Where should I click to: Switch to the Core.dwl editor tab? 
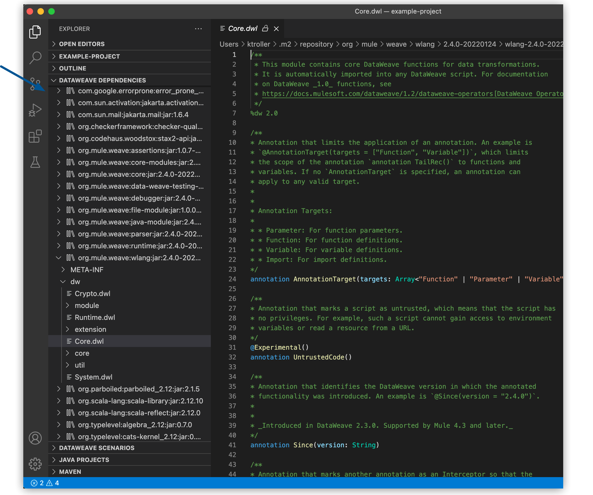click(x=243, y=28)
